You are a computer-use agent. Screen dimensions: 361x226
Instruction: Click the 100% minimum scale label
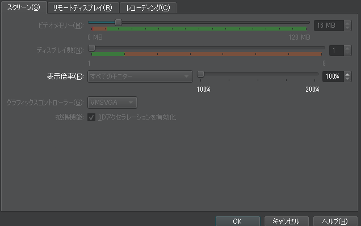pos(204,89)
